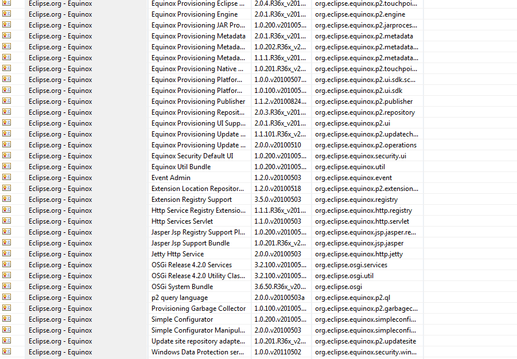
Task: Click version '2.0.0.v20100503a' cell
Action: click(279, 297)
